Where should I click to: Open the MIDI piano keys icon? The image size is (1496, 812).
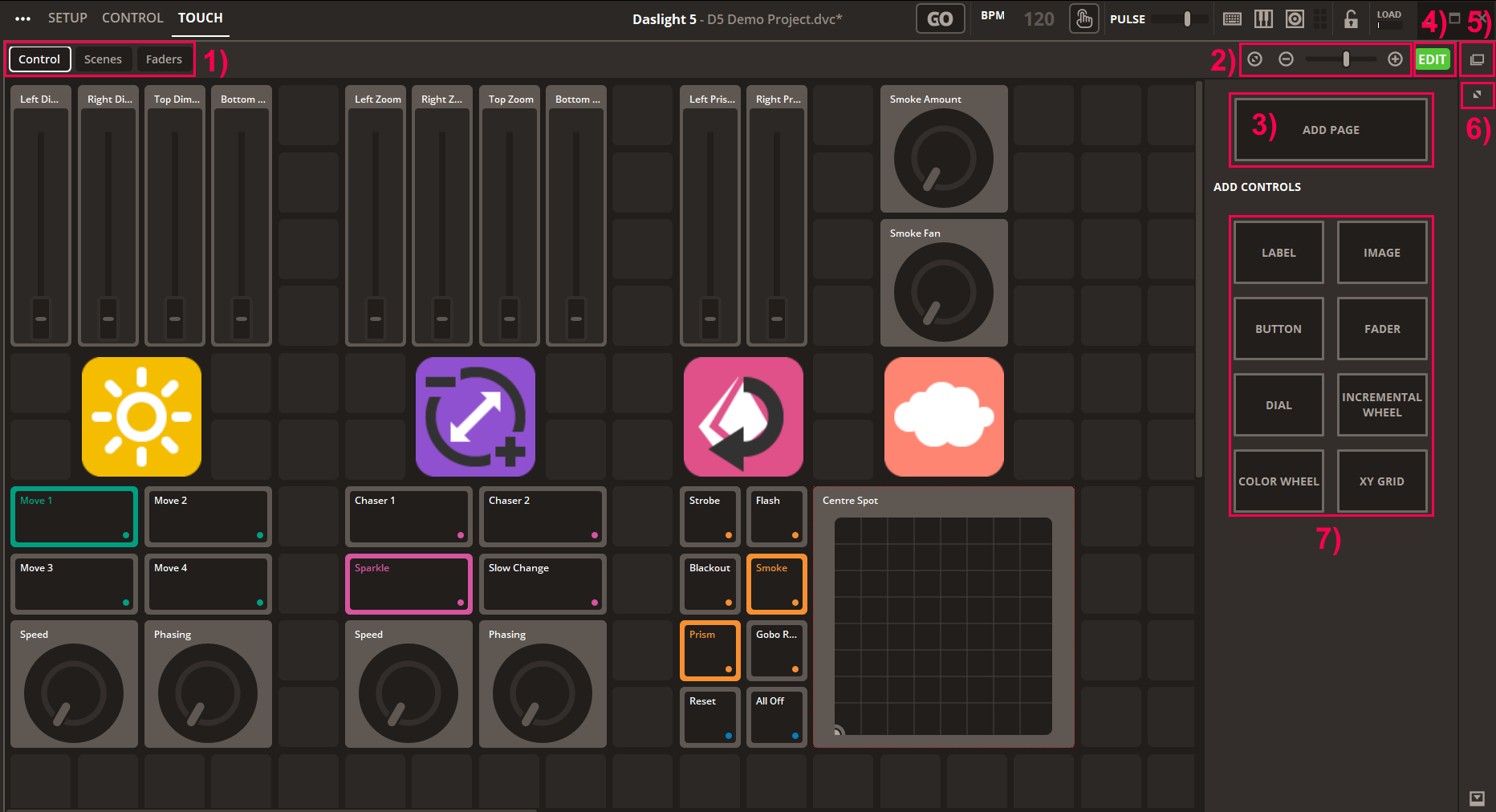[1263, 19]
